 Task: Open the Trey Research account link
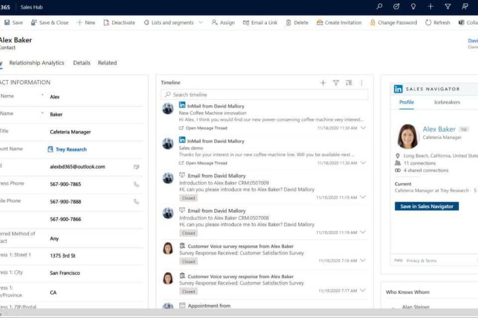71,150
